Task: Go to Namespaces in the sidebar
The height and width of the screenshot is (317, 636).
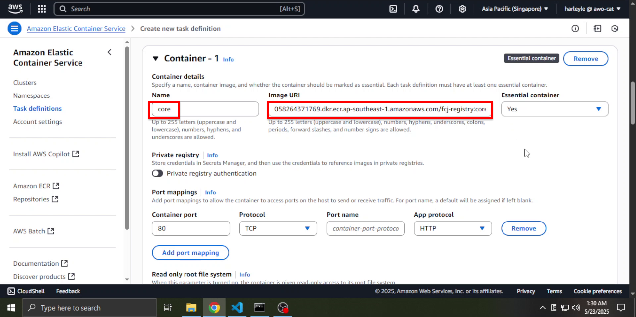Action: tap(31, 95)
